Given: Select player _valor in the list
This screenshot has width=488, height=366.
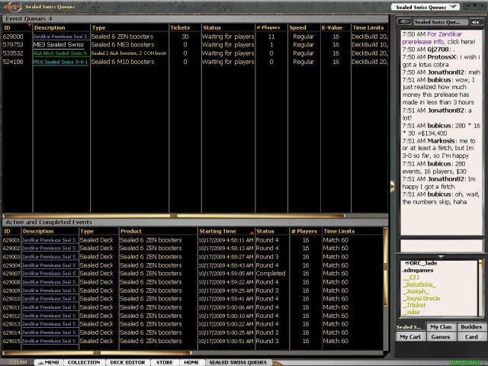Looking at the screenshot, I should point(411,312).
